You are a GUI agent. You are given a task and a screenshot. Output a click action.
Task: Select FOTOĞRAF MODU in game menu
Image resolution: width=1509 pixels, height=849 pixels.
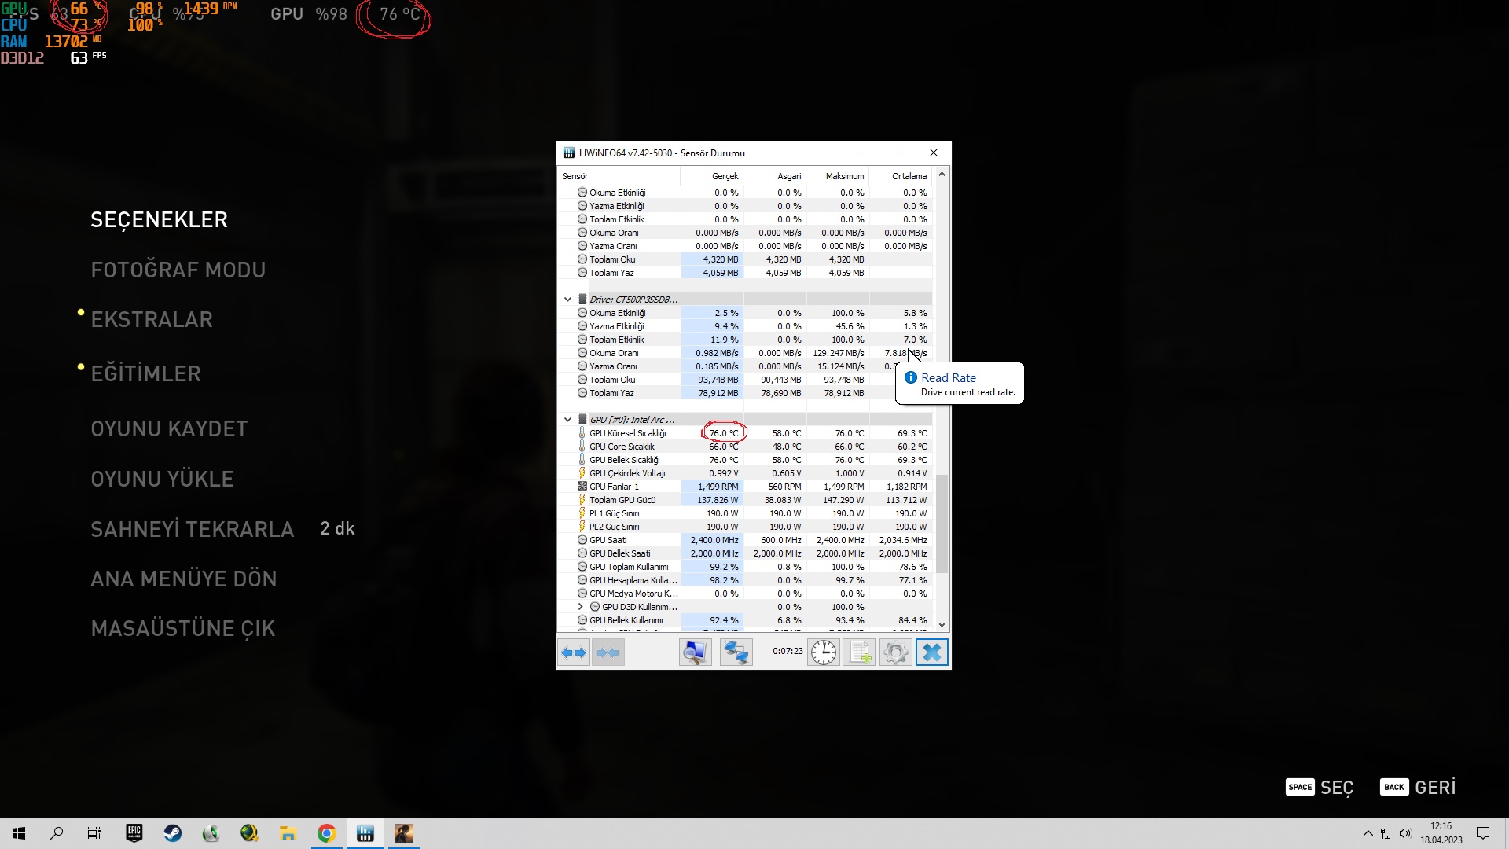(x=178, y=270)
